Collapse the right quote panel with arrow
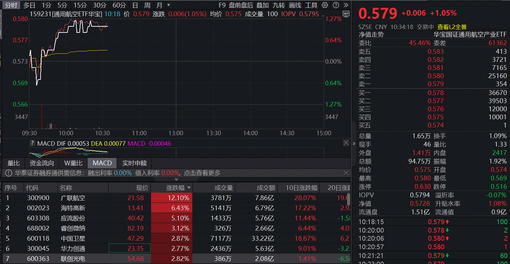Screen dimensions: 510x264 point(354,144)
